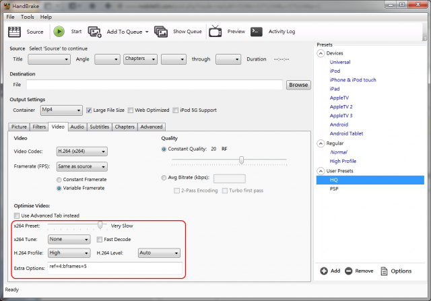Open the Framerate (FPS) dropdown
431x301 pixels.
point(82,166)
